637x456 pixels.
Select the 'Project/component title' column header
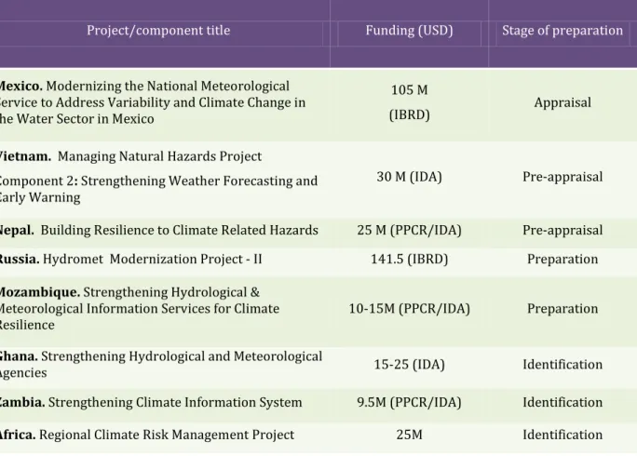coord(158,31)
